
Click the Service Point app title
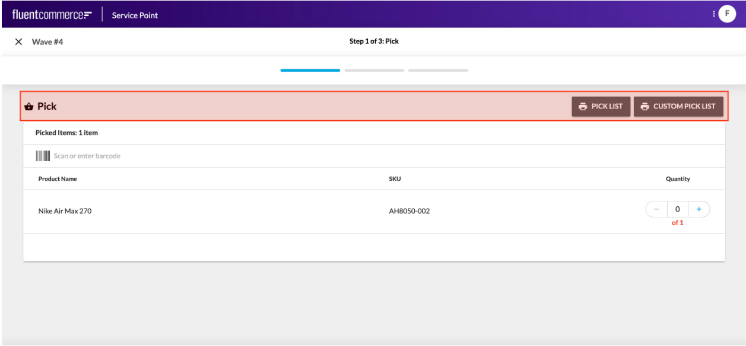tap(135, 15)
